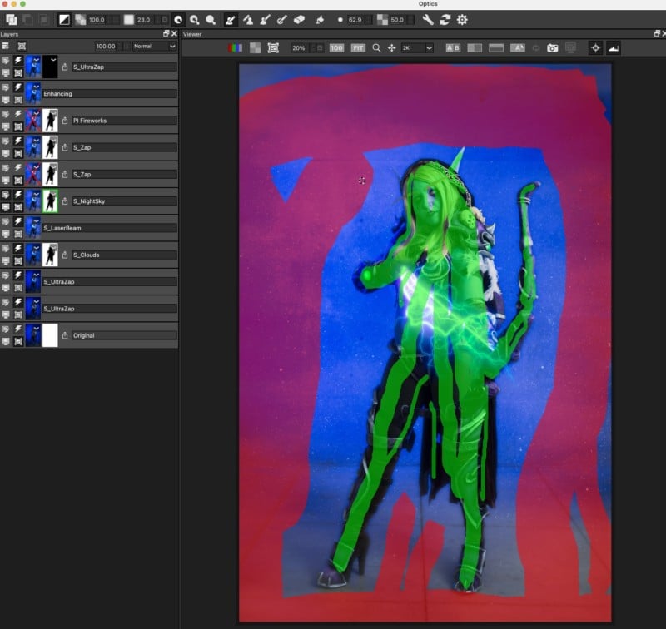Toggle the monitor icon on Original layer
This screenshot has width=666, height=629.
[6, 341]
